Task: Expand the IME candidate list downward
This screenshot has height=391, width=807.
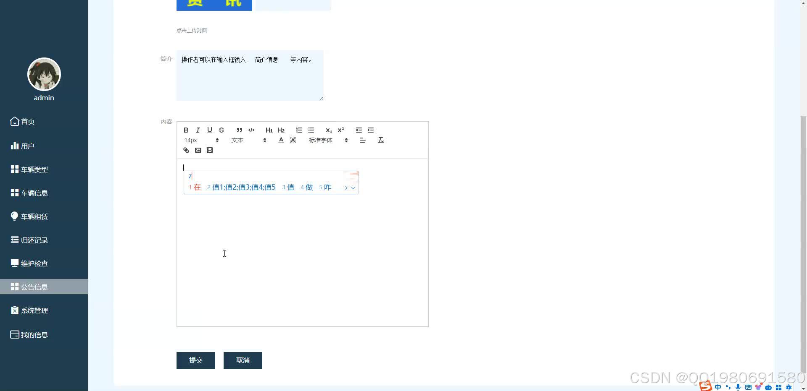Action: point(352,188)
